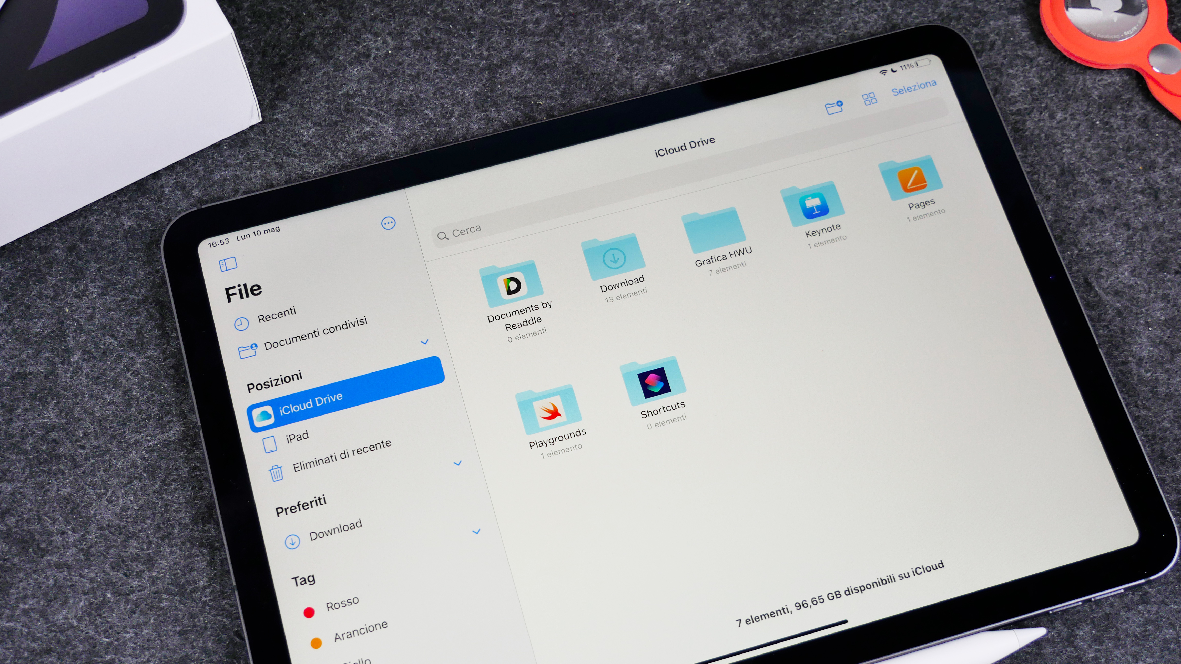
Task: Click the Recenti clock icon
Action: (242, 324)
